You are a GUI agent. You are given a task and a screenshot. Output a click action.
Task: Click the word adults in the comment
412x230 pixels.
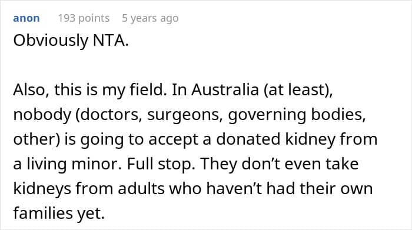tap(141, 188)
